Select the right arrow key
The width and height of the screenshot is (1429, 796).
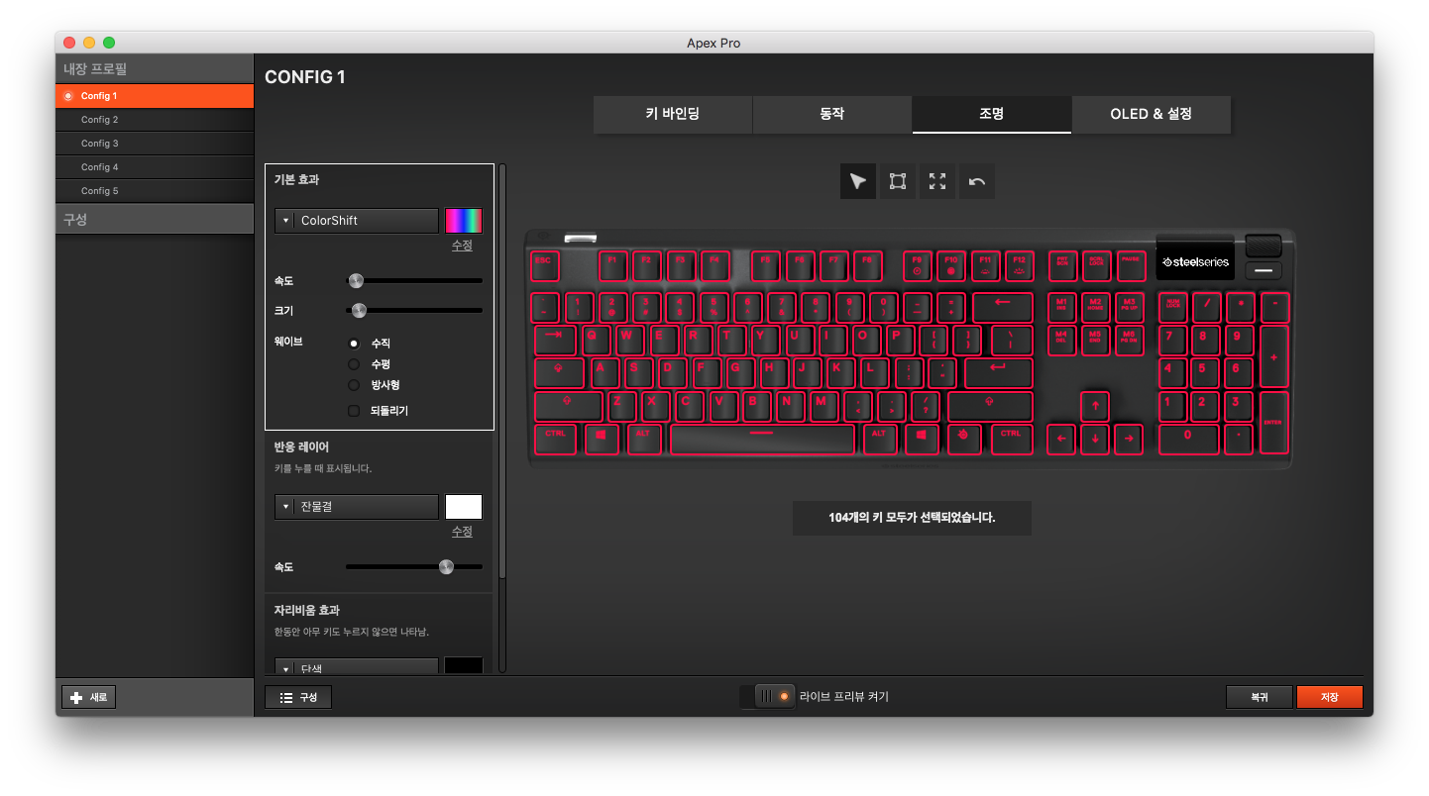click(x=1128, y=439)
